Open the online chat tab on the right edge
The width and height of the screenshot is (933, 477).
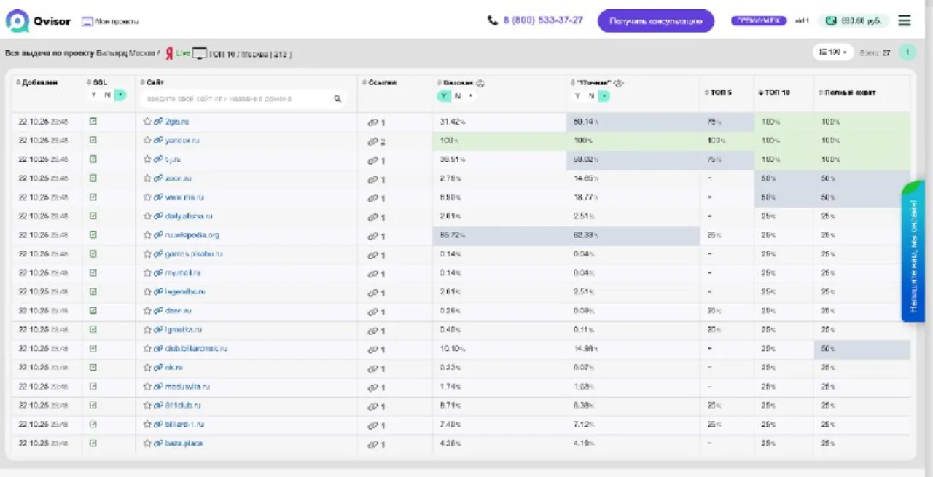pos(913,251)
